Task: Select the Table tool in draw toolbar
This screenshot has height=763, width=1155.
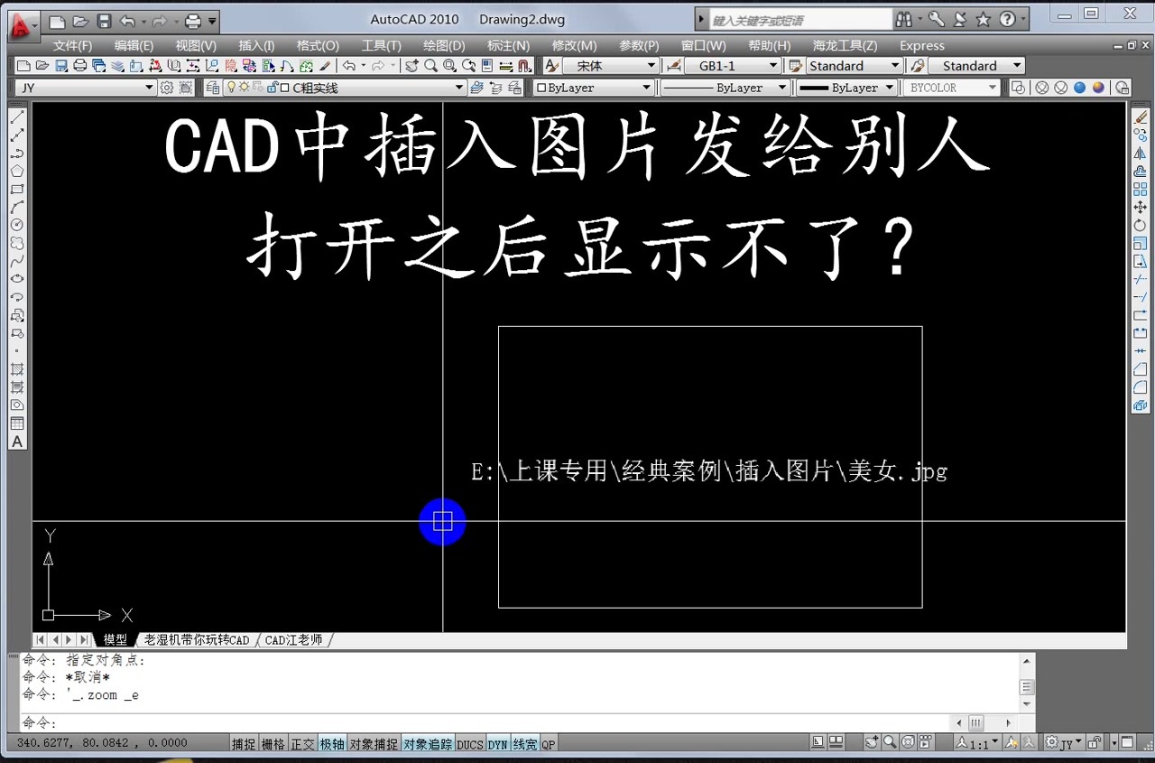Action: pos(17,423)
